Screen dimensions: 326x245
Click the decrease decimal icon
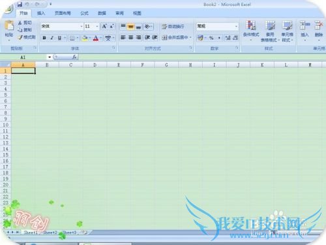pos(235,38)
